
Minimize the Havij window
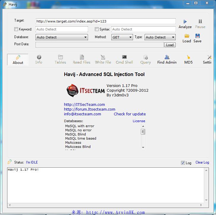point(188,3)
